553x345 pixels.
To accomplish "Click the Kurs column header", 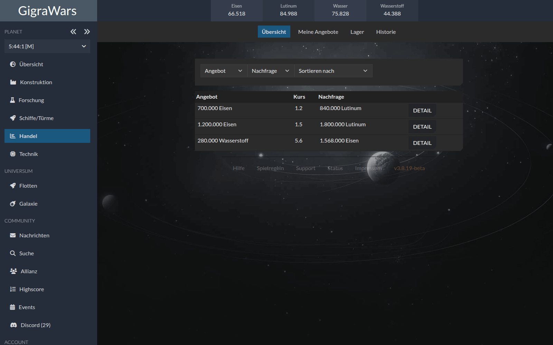I will pos(299,97).
